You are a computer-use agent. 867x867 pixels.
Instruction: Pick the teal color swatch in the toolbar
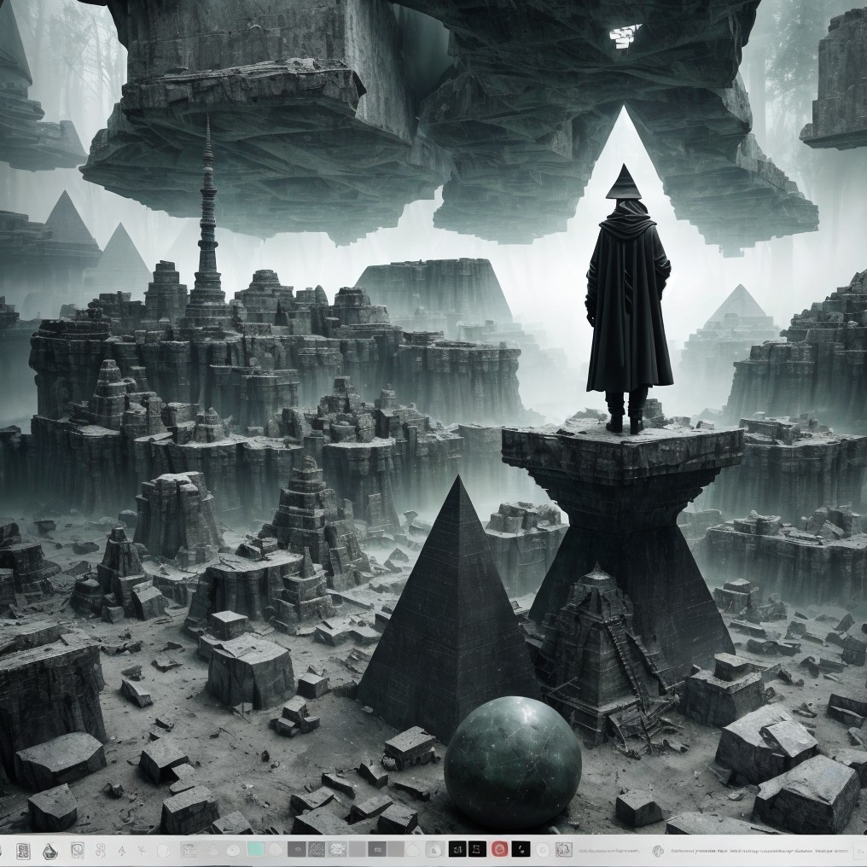[x=255, y=850]
